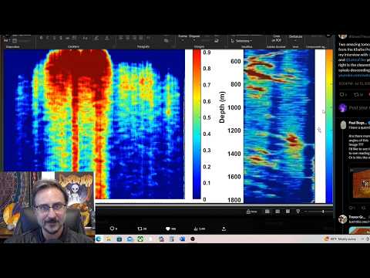Click the left radar heatmap image
Screen dimensions: 370x278
[x=94, y=124]
